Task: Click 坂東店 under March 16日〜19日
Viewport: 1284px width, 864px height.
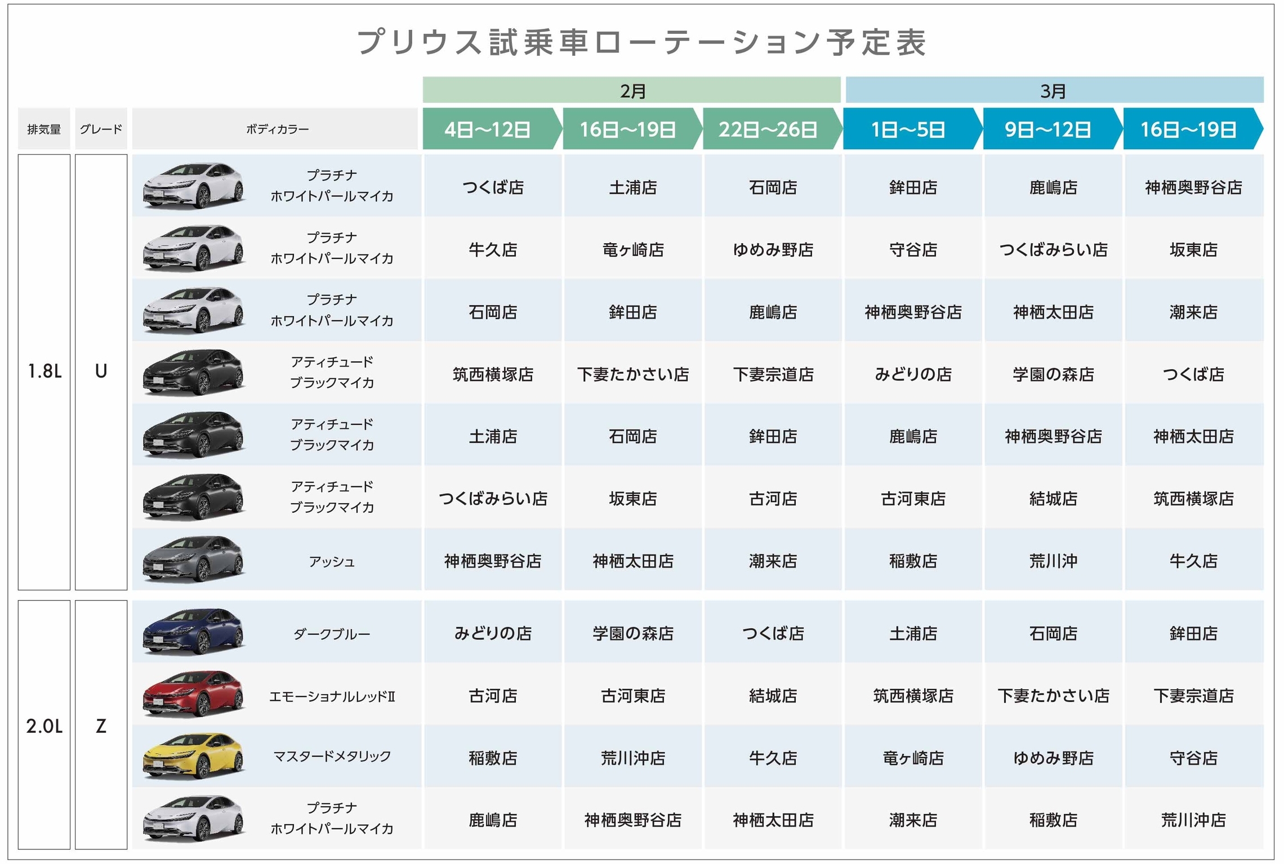Action: coord(1193,249)
